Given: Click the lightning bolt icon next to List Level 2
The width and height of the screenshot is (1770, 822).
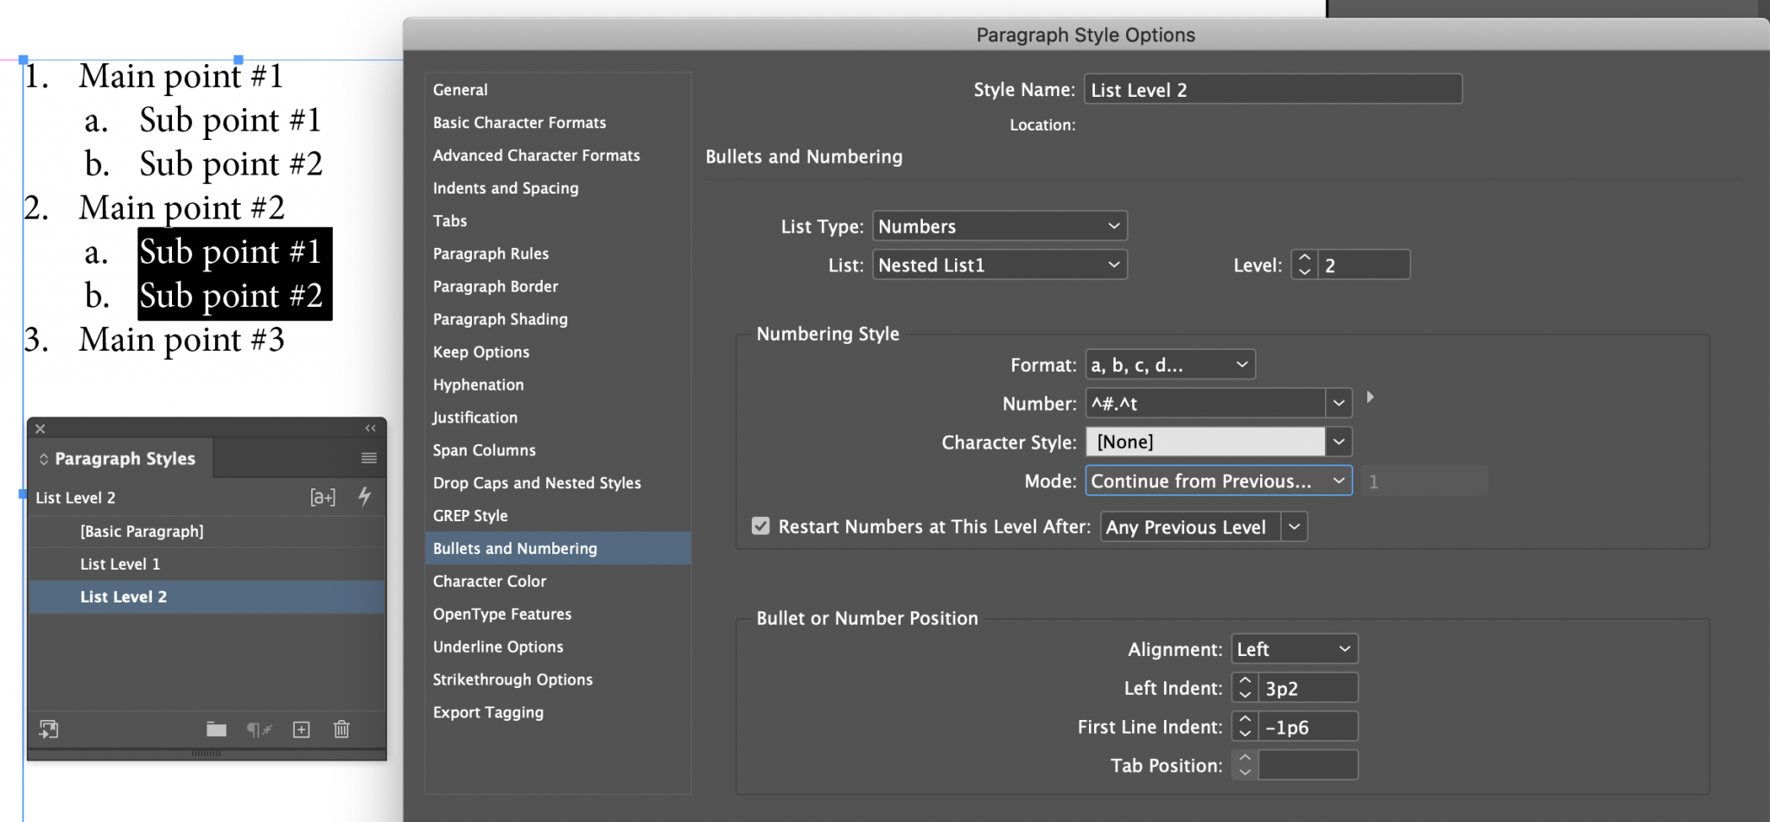Looking at the screenshot, I should coord(365,497).
